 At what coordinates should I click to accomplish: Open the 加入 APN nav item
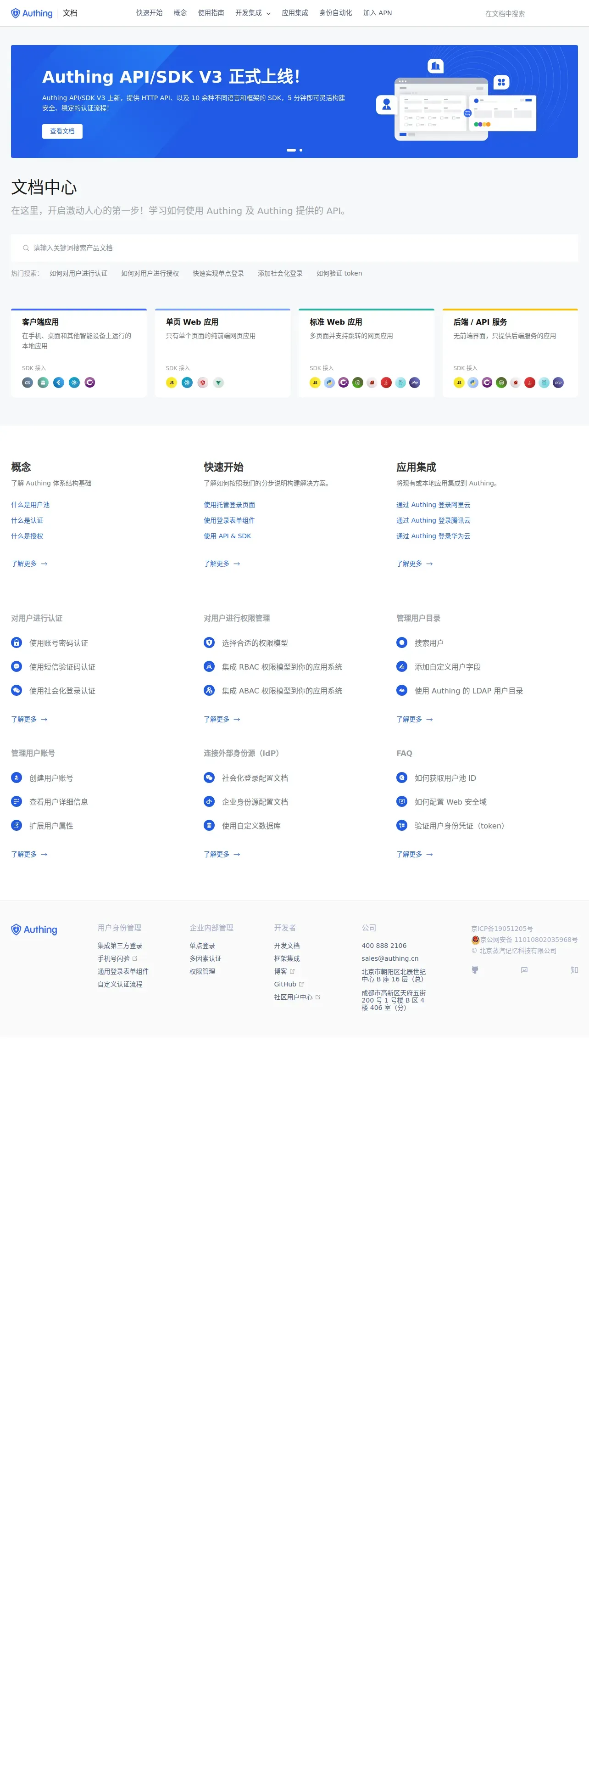377,13
